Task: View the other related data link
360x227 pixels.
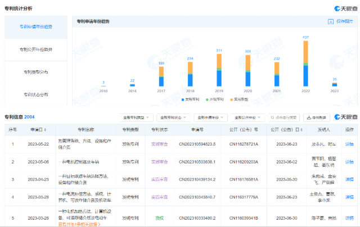Action: pyautogui.click(x=79, y=224)
